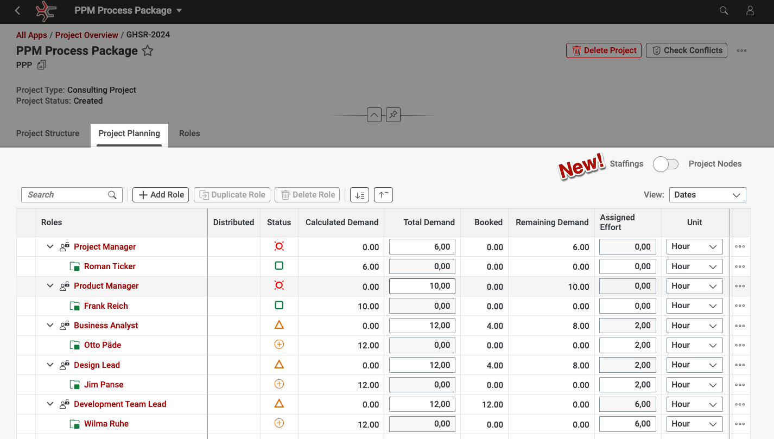
Task: Collapse the header section with chevron
Action: click(374, 115)
